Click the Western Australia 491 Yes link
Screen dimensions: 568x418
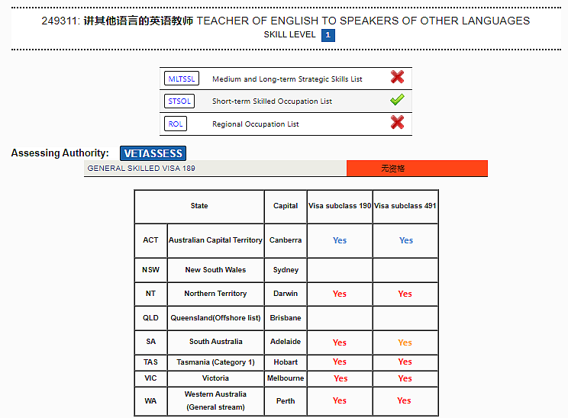[x=404, y=401]
